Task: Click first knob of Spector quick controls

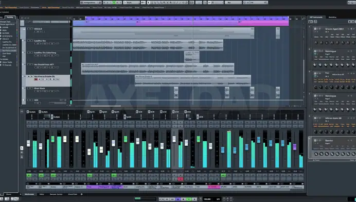Action: [x=316, y=154]
